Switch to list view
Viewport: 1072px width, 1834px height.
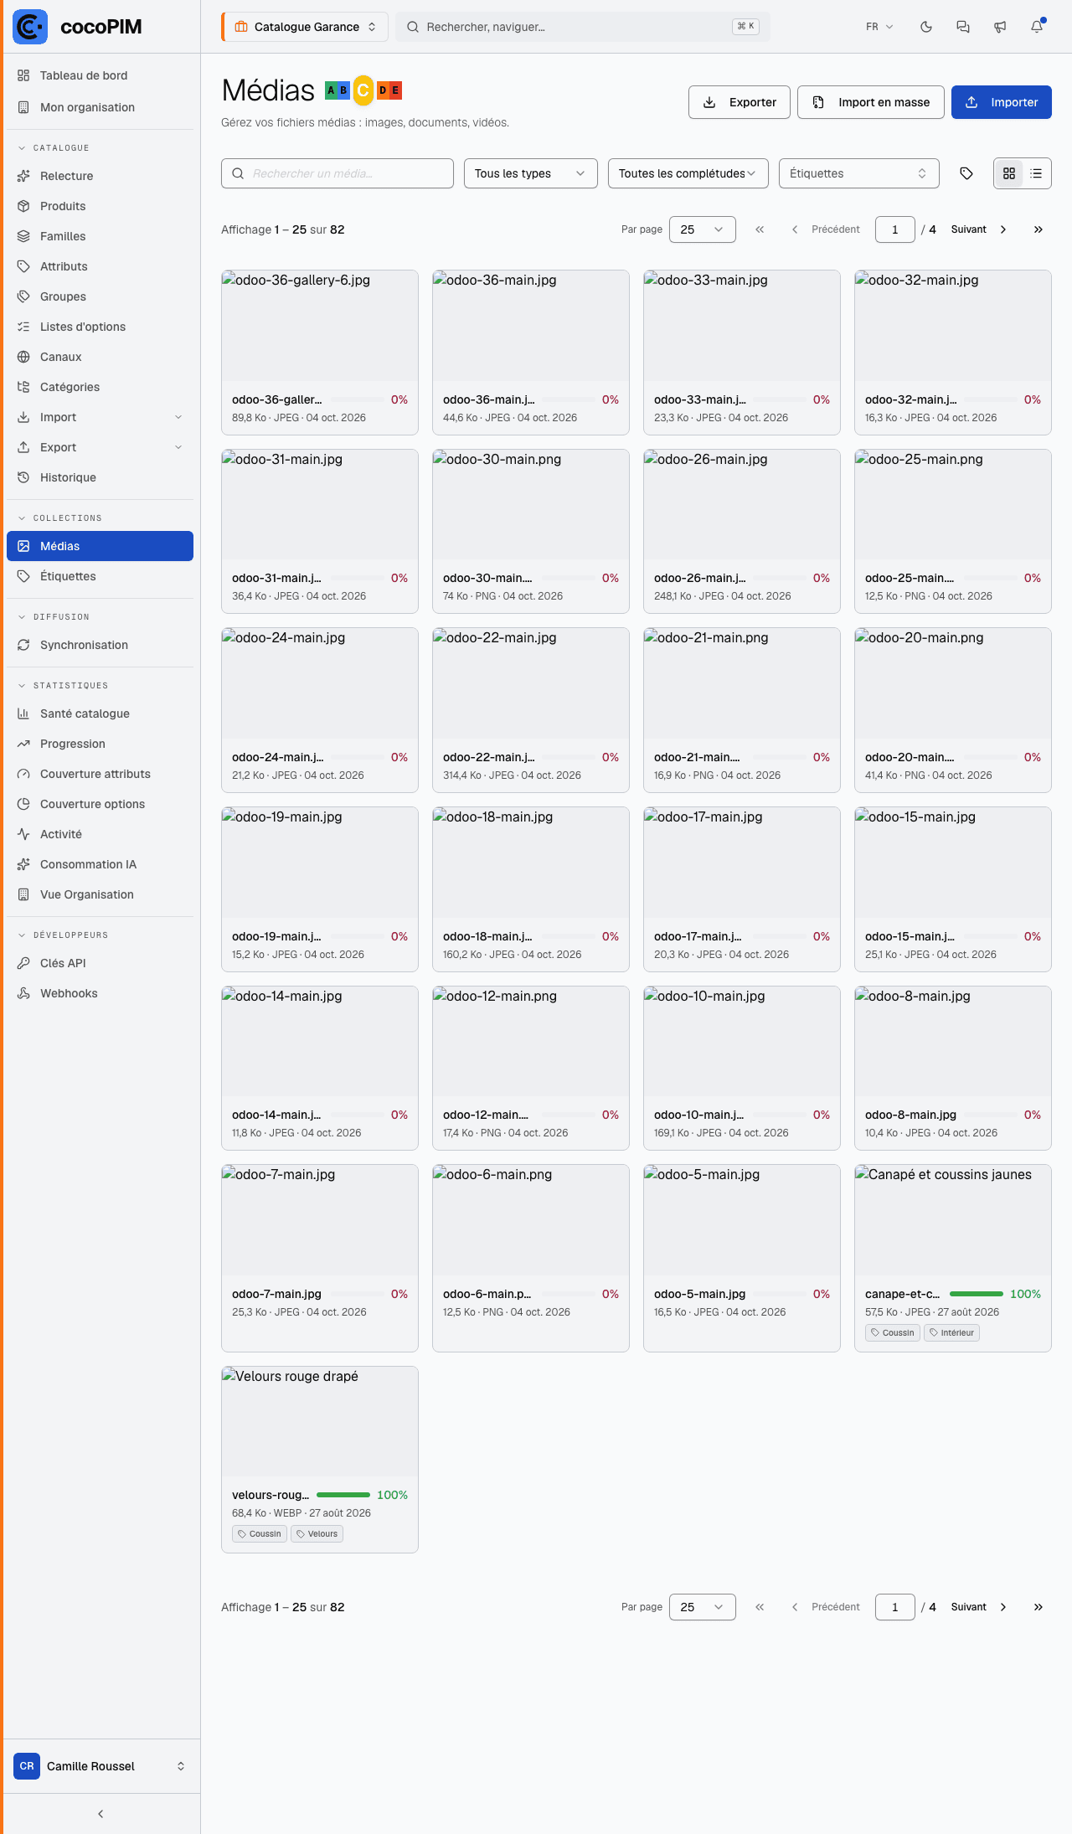click(1036, 173)
